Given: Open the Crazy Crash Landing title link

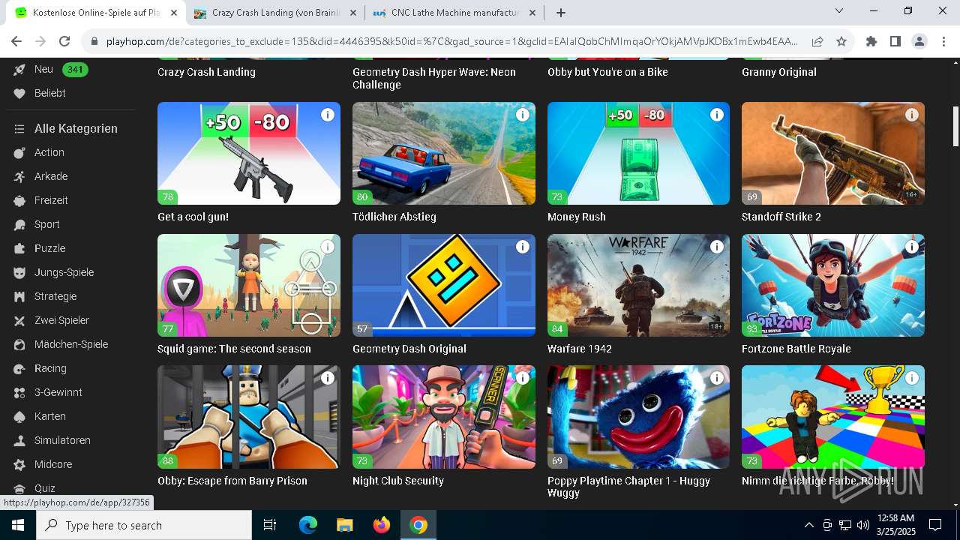Looking at the screenshot, I should click(x=206, y=72).
